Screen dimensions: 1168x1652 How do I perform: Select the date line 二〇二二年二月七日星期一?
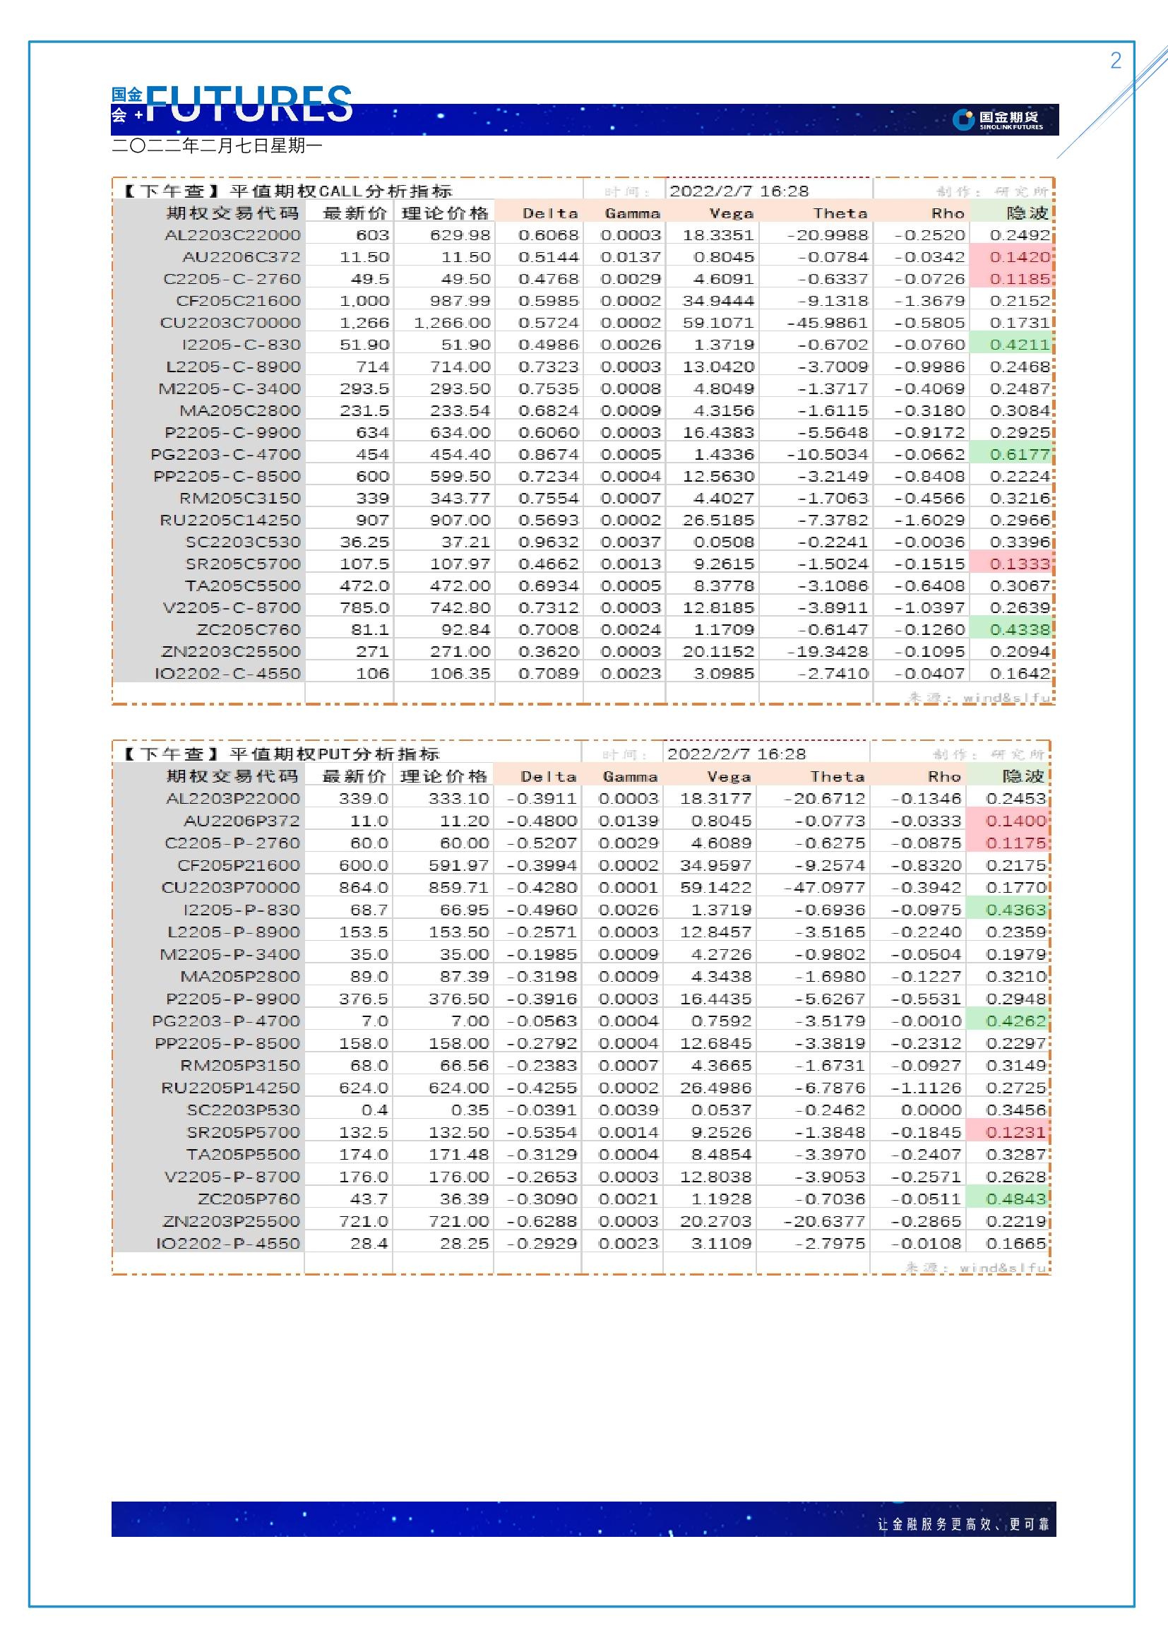coord(217,145)
